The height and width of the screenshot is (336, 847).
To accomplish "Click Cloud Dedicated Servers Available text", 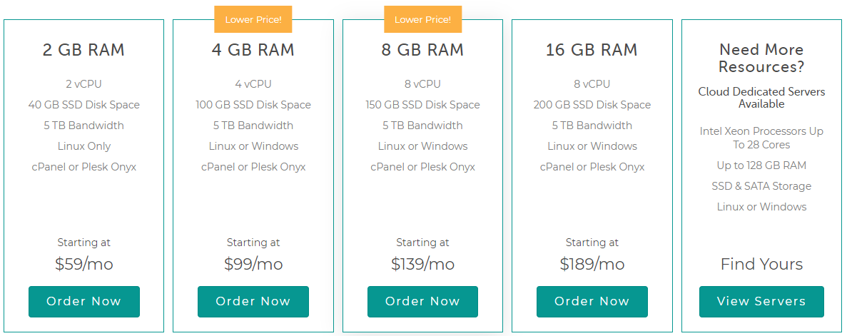I will [761, 98].
